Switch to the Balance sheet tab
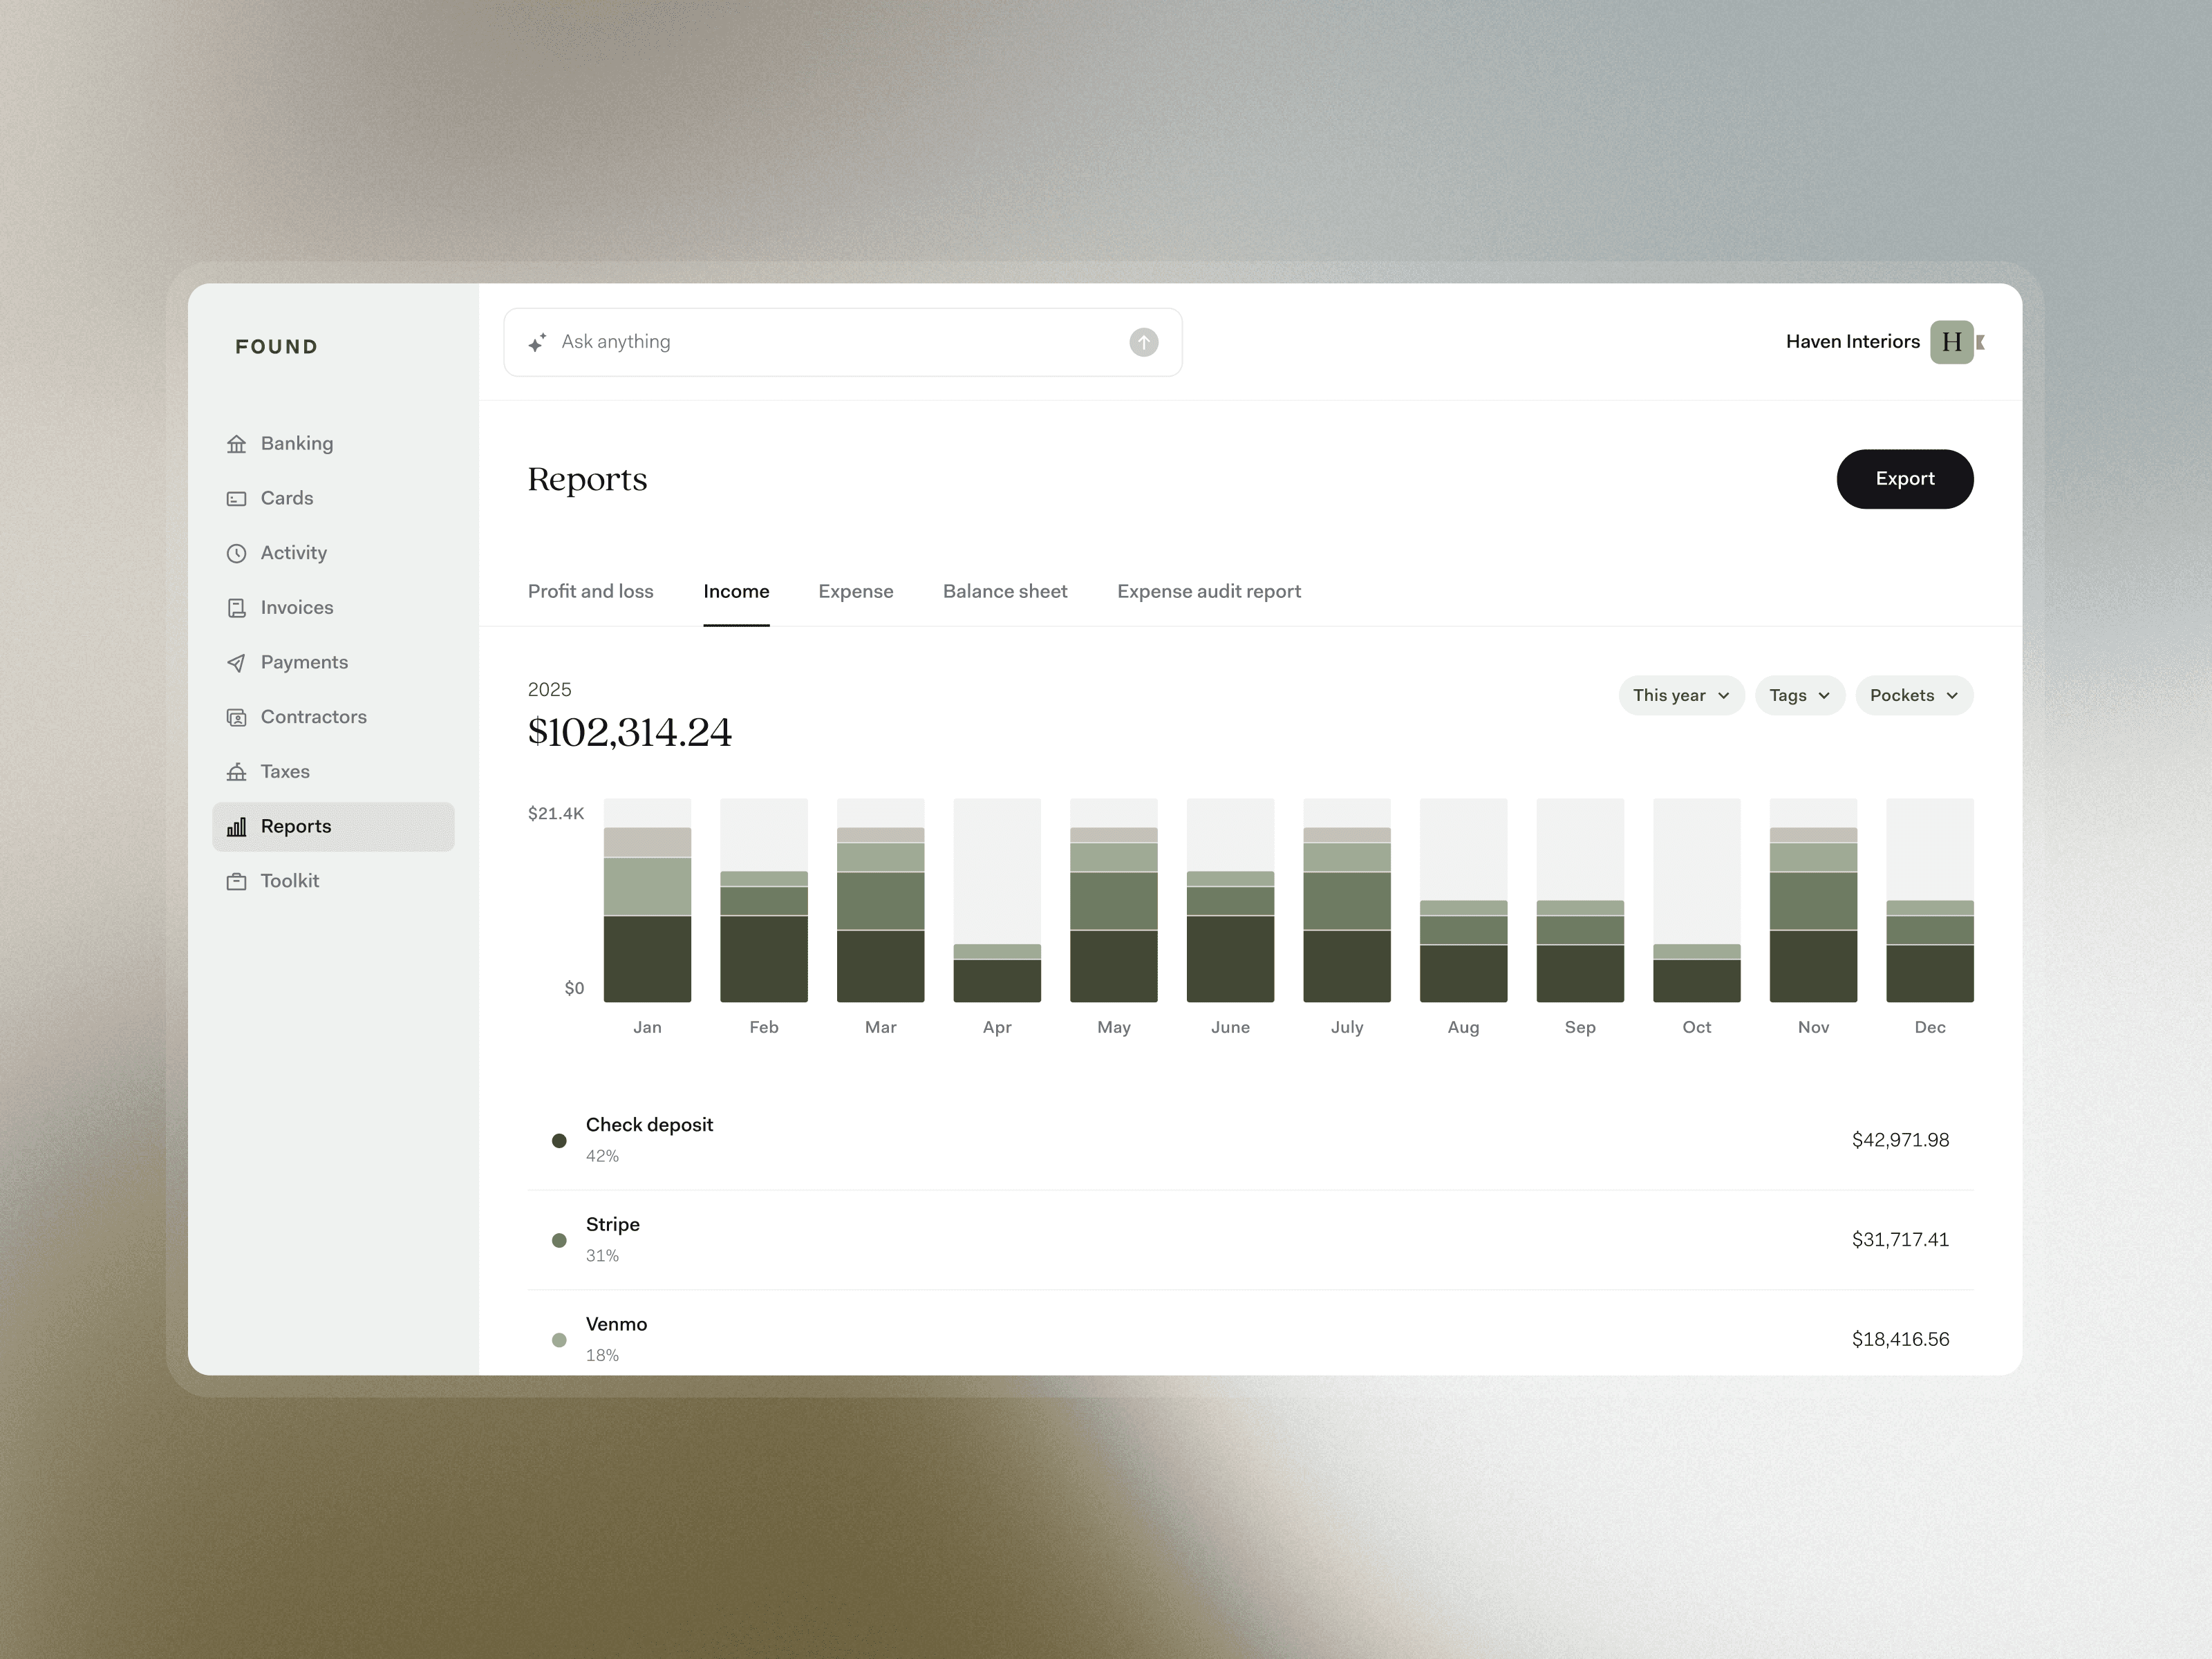 (1004, 592)
